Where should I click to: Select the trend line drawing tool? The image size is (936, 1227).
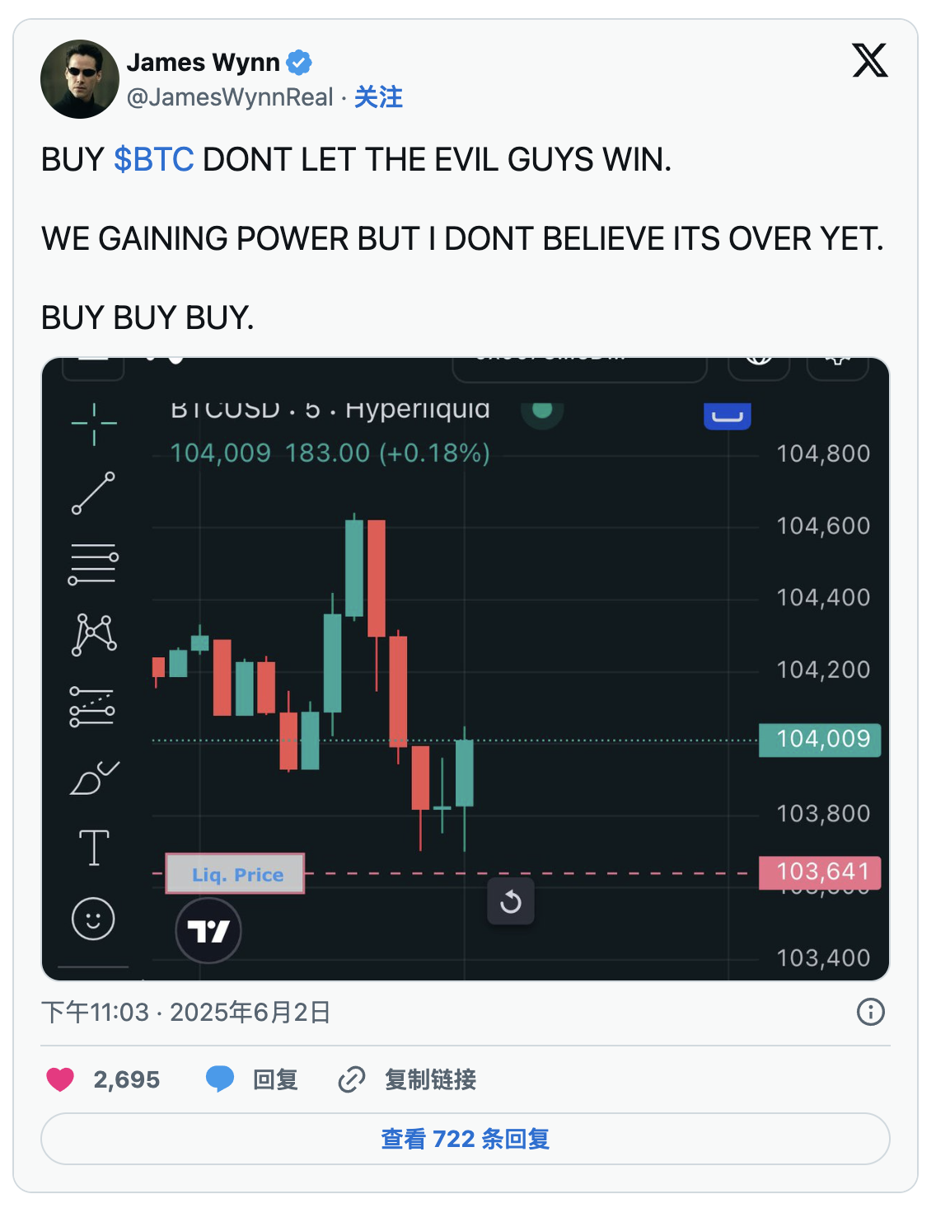93,493
